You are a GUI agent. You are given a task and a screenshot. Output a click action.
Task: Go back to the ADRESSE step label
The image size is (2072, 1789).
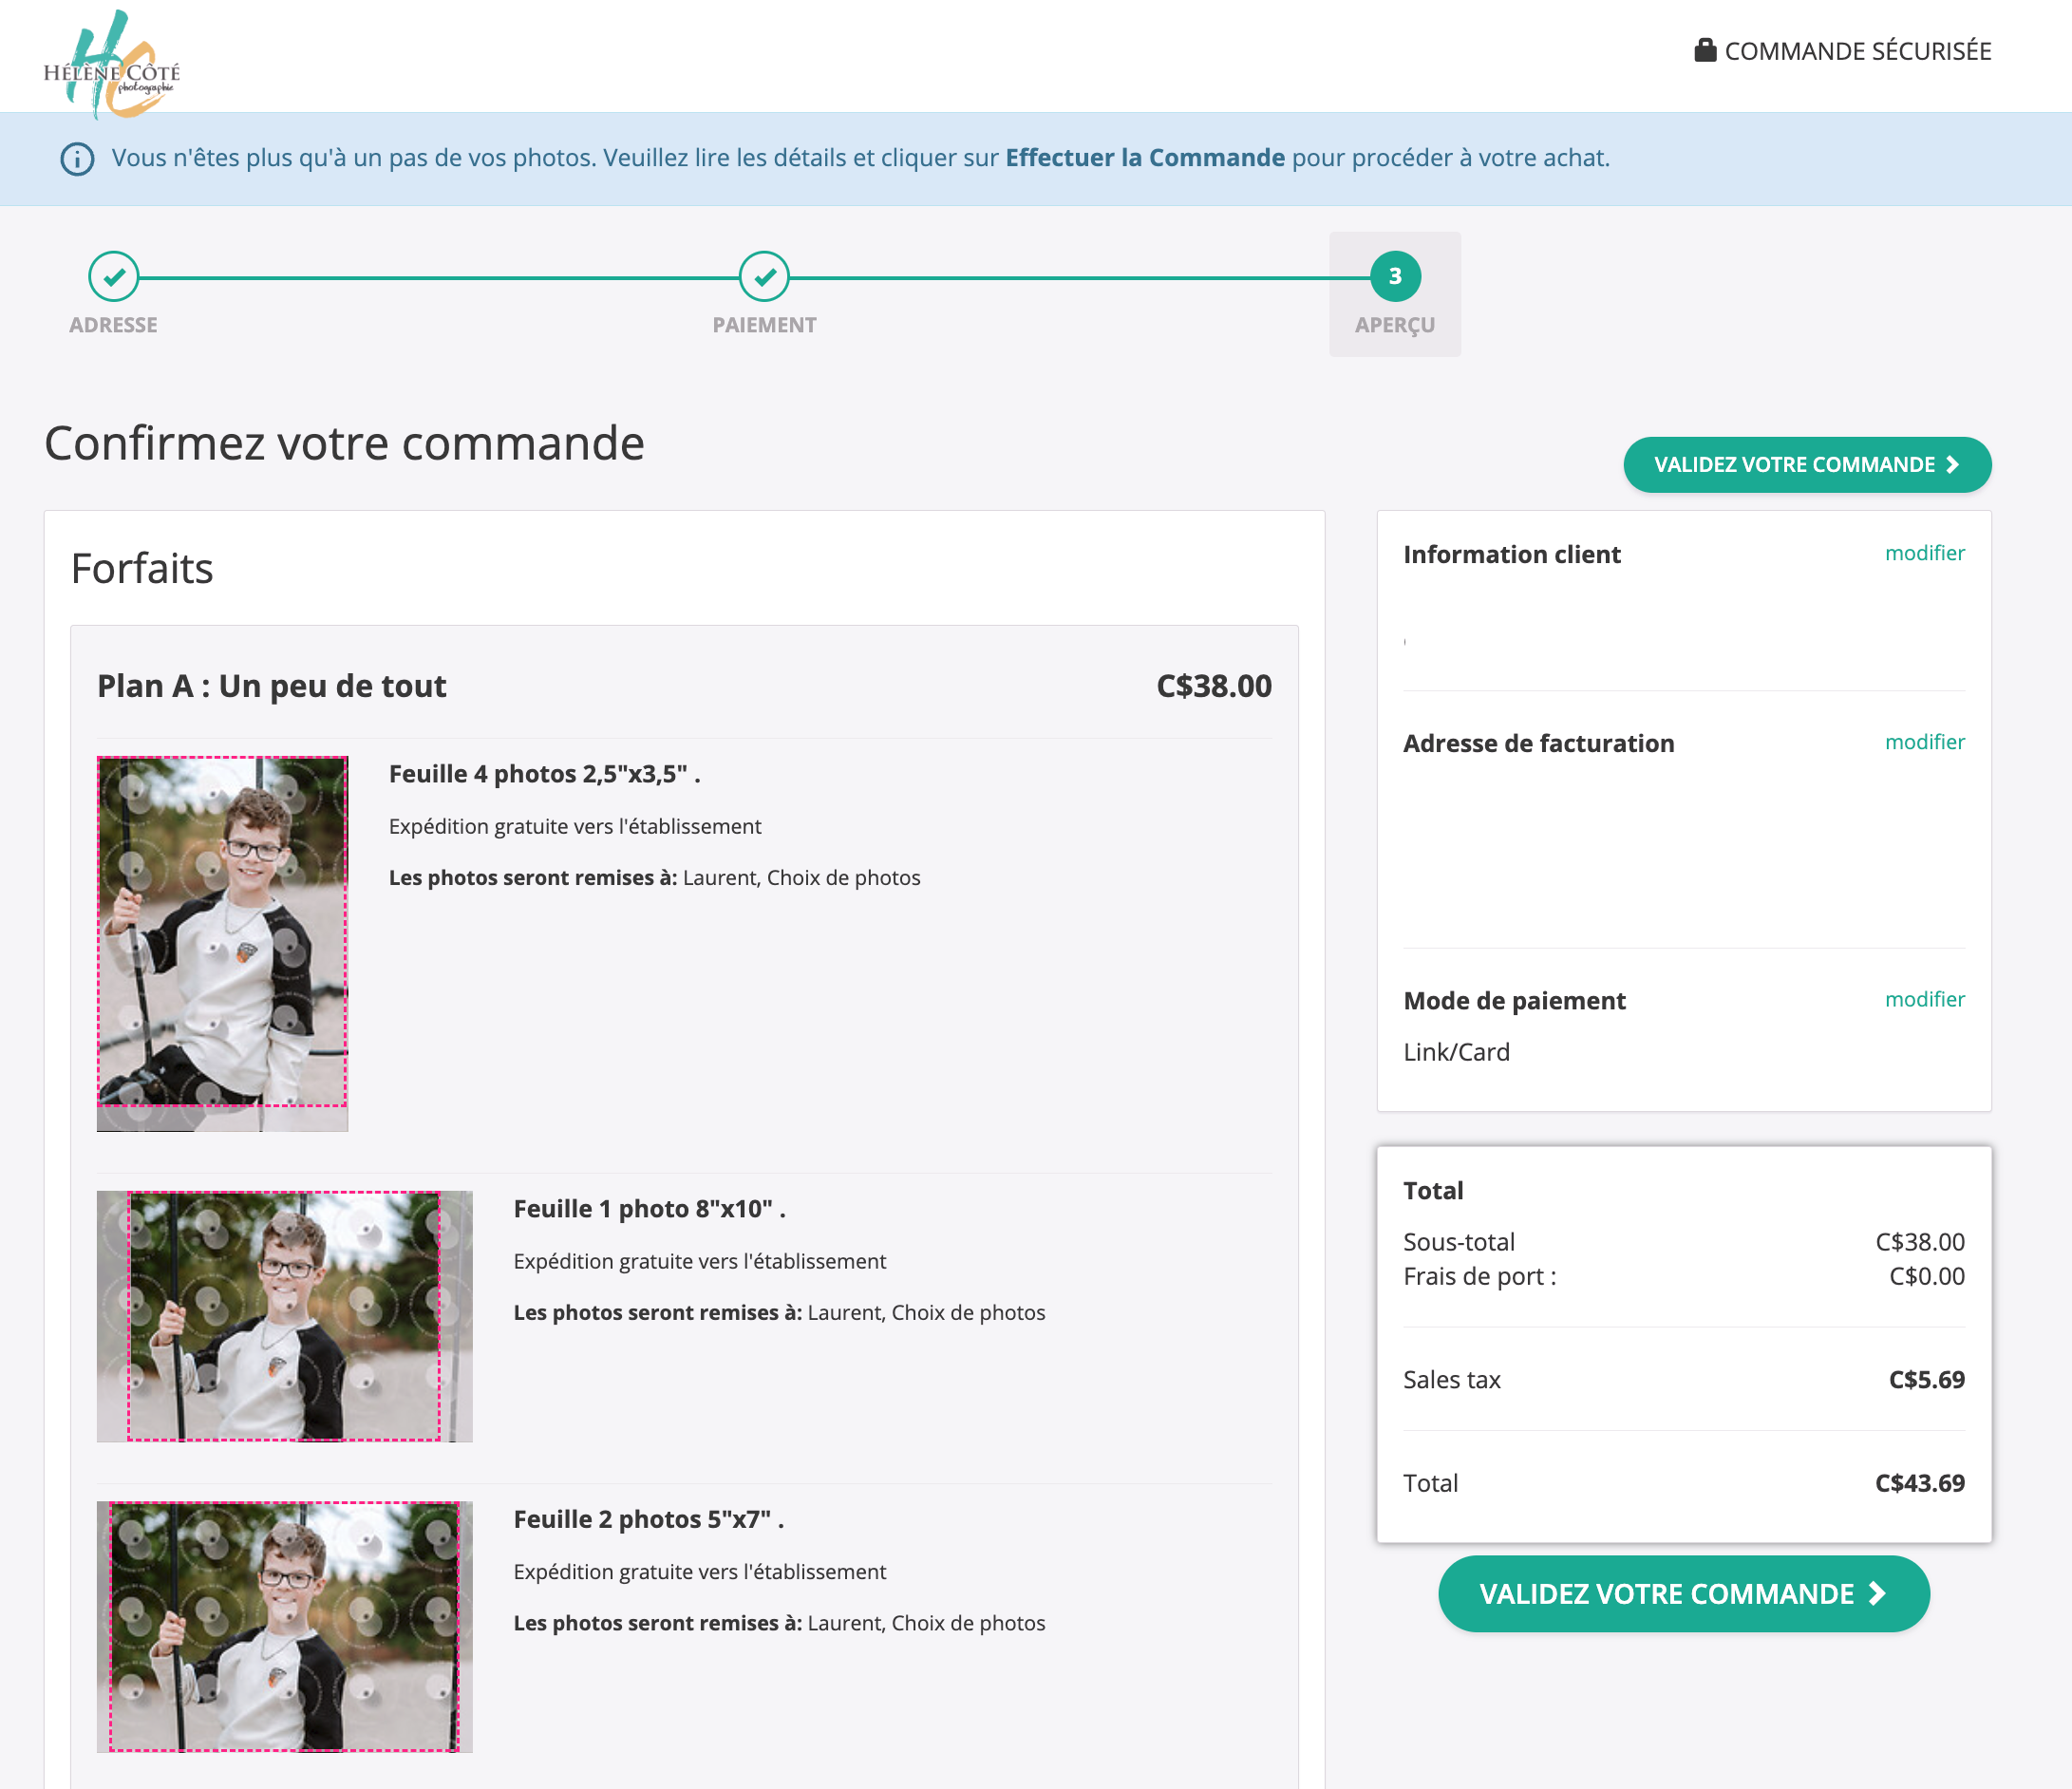pyautogui.click(x=113, y=325)
